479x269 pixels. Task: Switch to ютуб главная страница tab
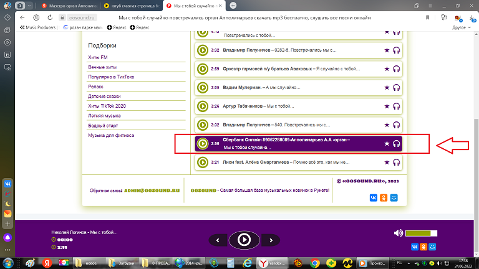coord(132,6)
